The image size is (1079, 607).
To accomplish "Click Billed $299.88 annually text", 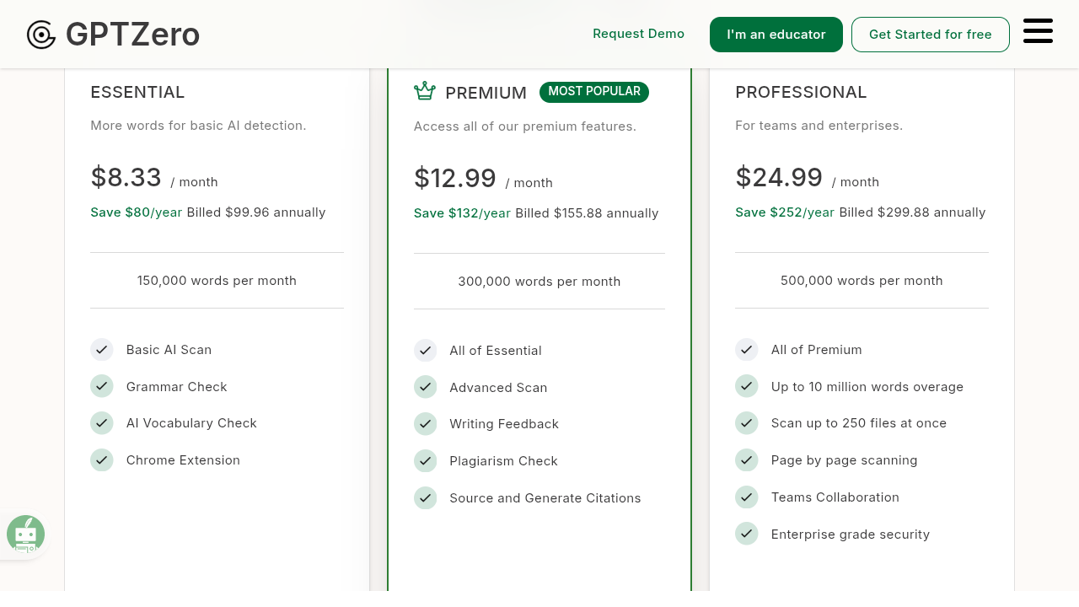I will coord(912,212).
